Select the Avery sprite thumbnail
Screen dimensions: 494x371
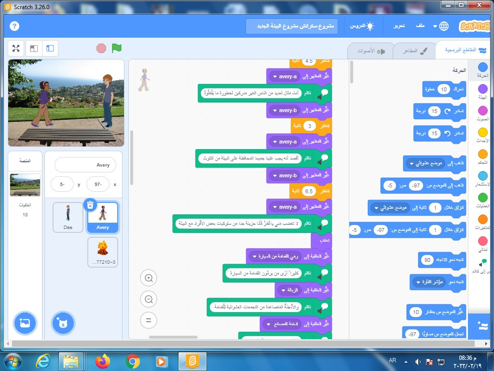pos(103,217)
